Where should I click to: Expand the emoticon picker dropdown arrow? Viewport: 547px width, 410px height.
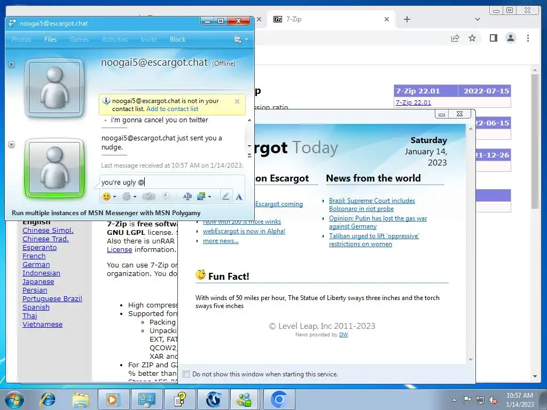[114, 196]
